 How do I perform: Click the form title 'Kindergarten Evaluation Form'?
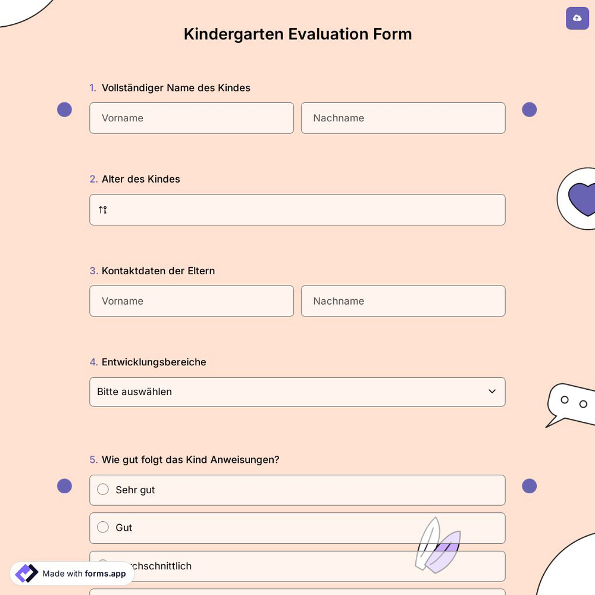(297, 34)
